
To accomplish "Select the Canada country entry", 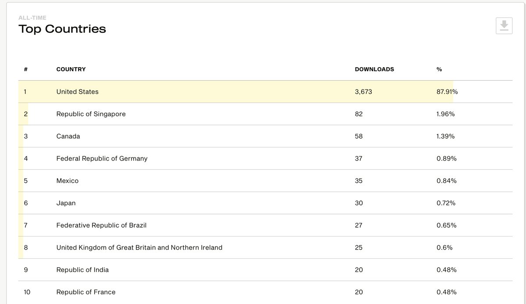I will coord(265,136).
